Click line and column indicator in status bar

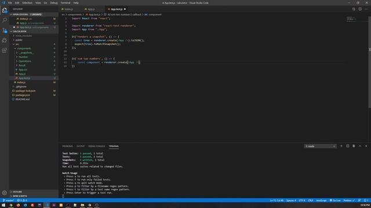click(x=277, y=200)
